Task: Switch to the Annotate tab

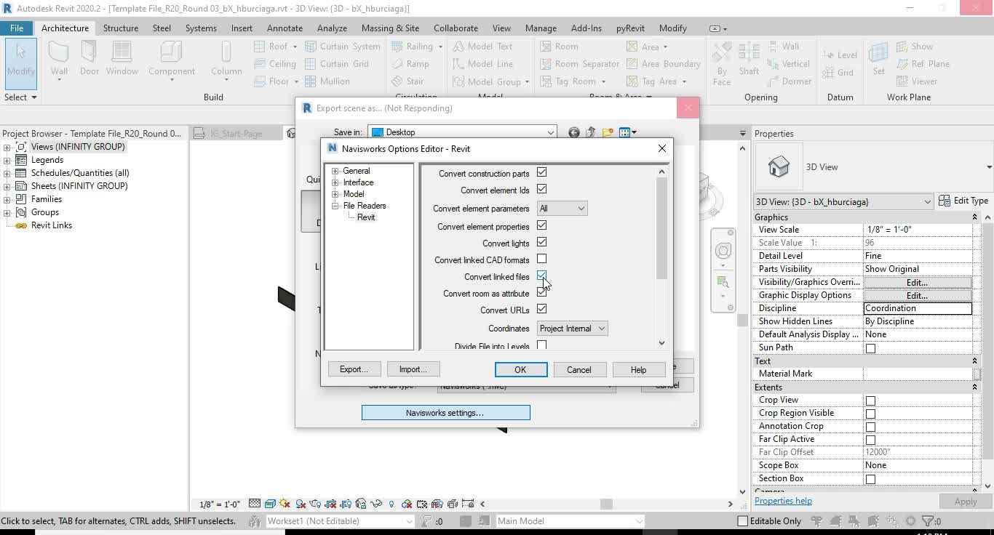Action: pyautogui.click(x=285, y=28)
